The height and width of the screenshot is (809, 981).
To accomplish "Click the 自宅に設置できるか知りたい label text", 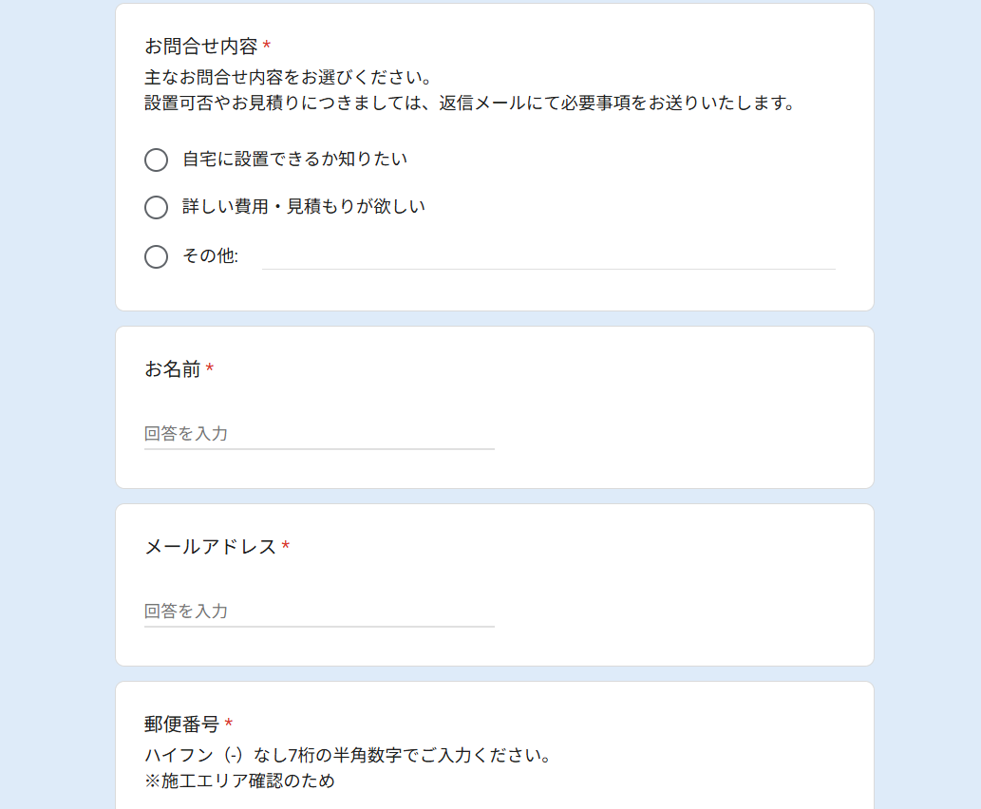I will 294,160.
